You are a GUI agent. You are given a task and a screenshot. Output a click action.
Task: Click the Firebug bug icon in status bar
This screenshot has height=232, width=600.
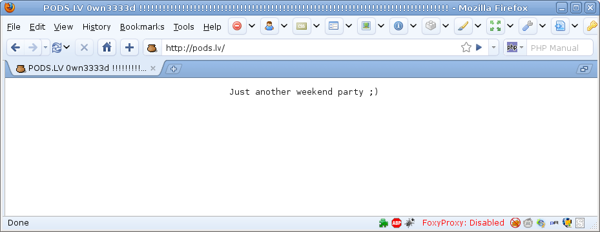(x=409, y=222)
